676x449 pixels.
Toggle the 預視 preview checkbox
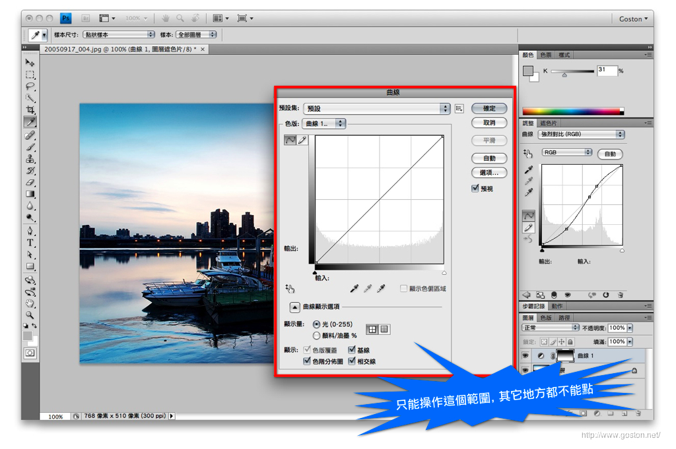pyautogui.click(x=475, y=189)
